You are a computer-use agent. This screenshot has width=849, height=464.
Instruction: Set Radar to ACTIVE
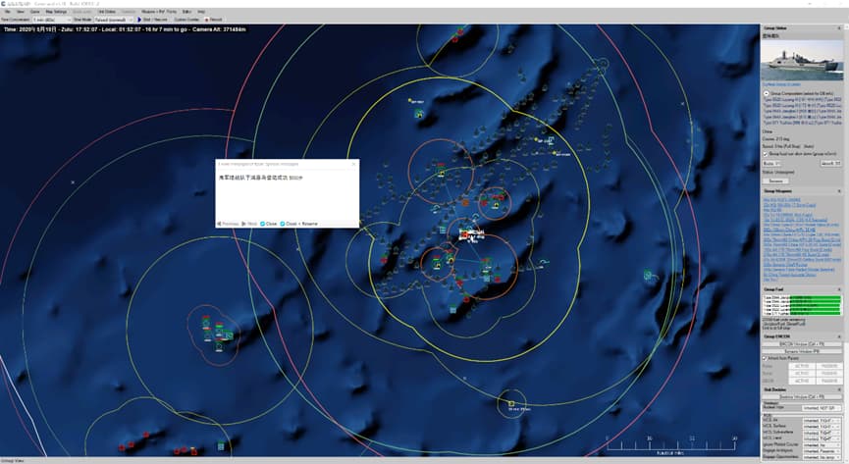[801, 366]
